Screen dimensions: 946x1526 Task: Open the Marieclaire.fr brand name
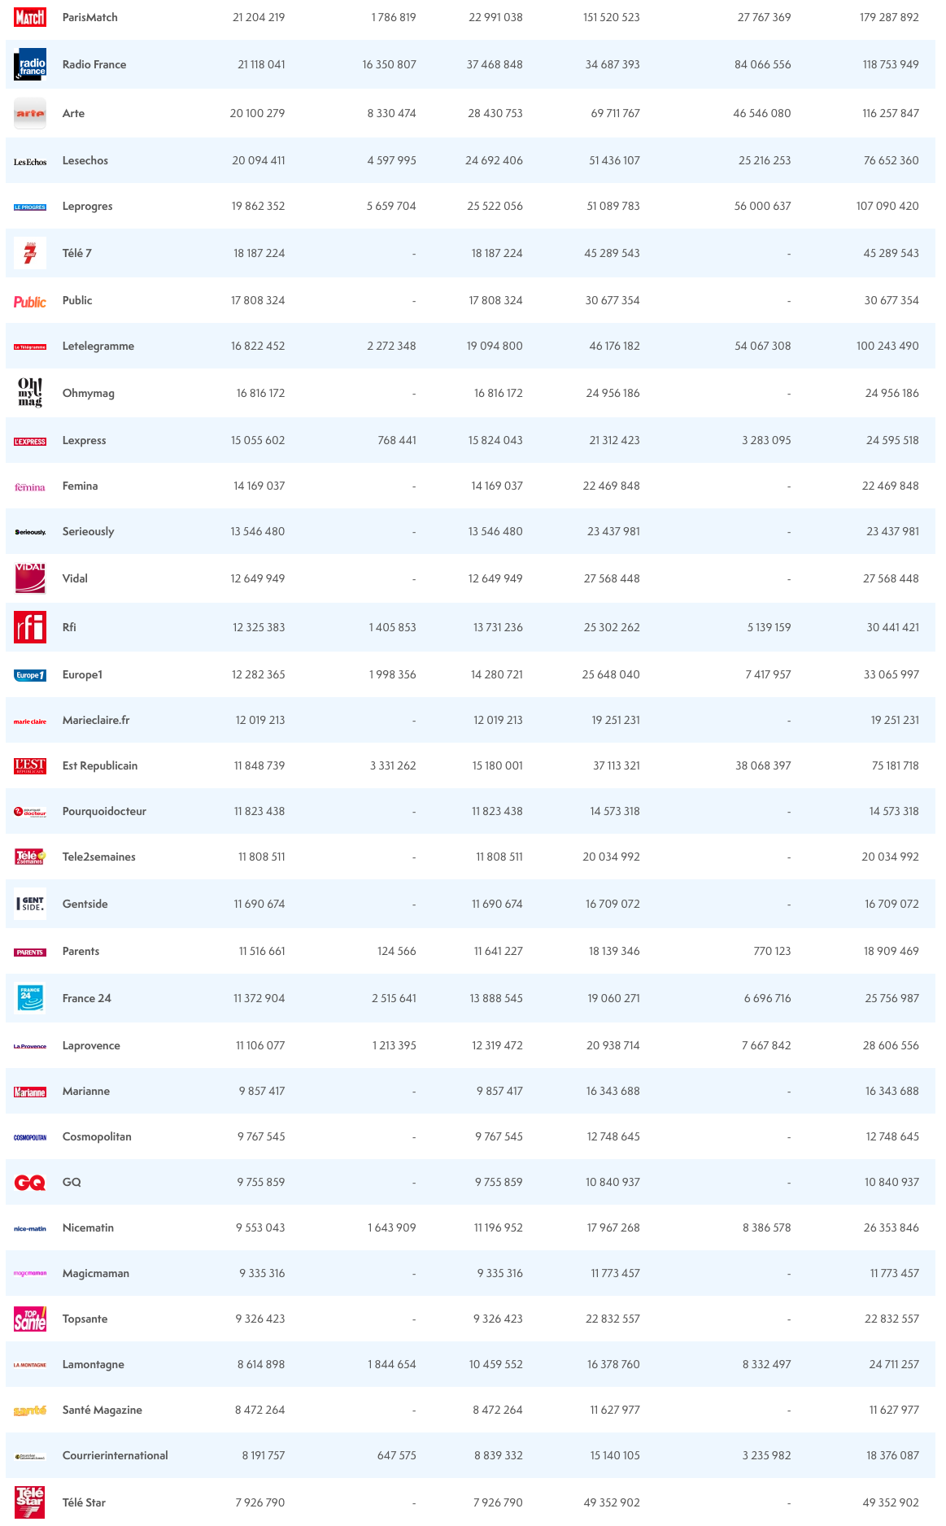(96, 721)
